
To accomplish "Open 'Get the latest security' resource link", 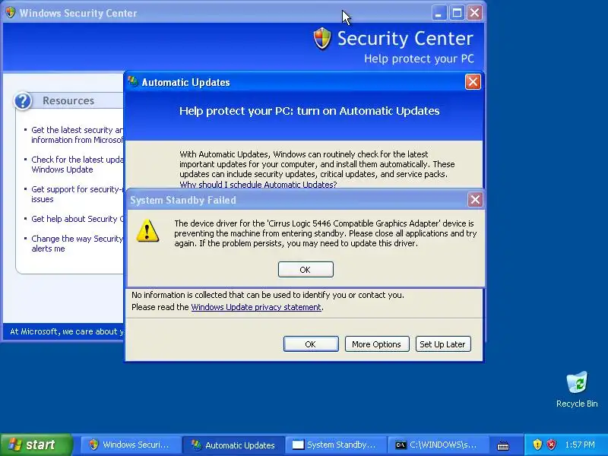I will (77, 135).
